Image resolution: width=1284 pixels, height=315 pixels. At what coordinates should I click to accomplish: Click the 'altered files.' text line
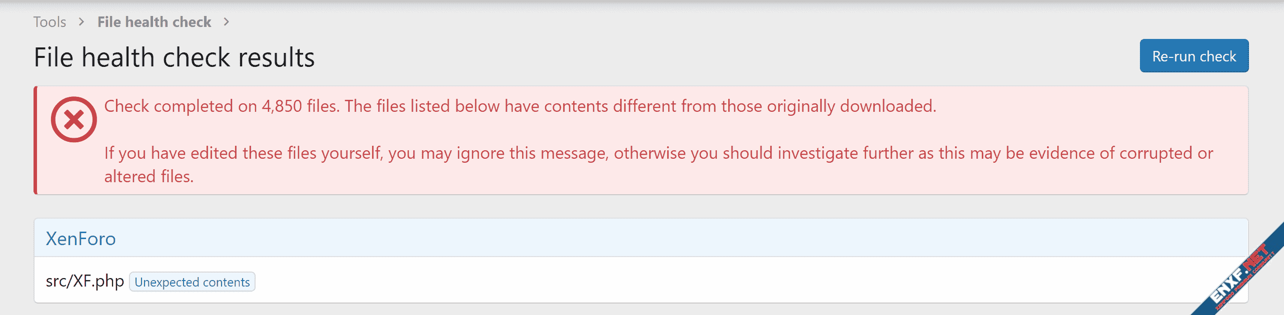click(x=149, y=177)
